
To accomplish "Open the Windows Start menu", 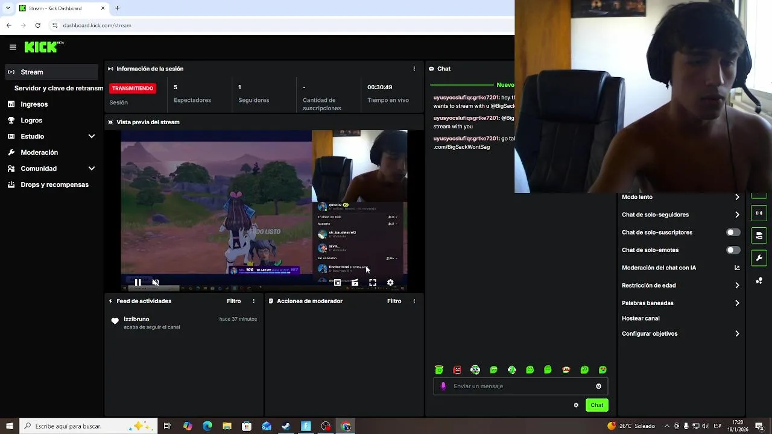I will pyautogui.click(x=9, y=426).
